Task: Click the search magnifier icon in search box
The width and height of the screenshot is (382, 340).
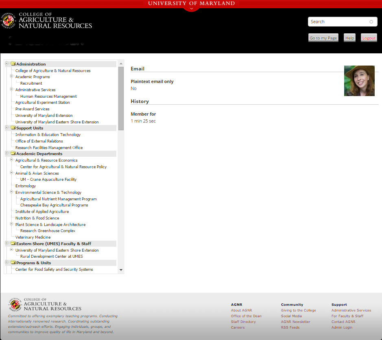Action: click(x=371, y=22)
